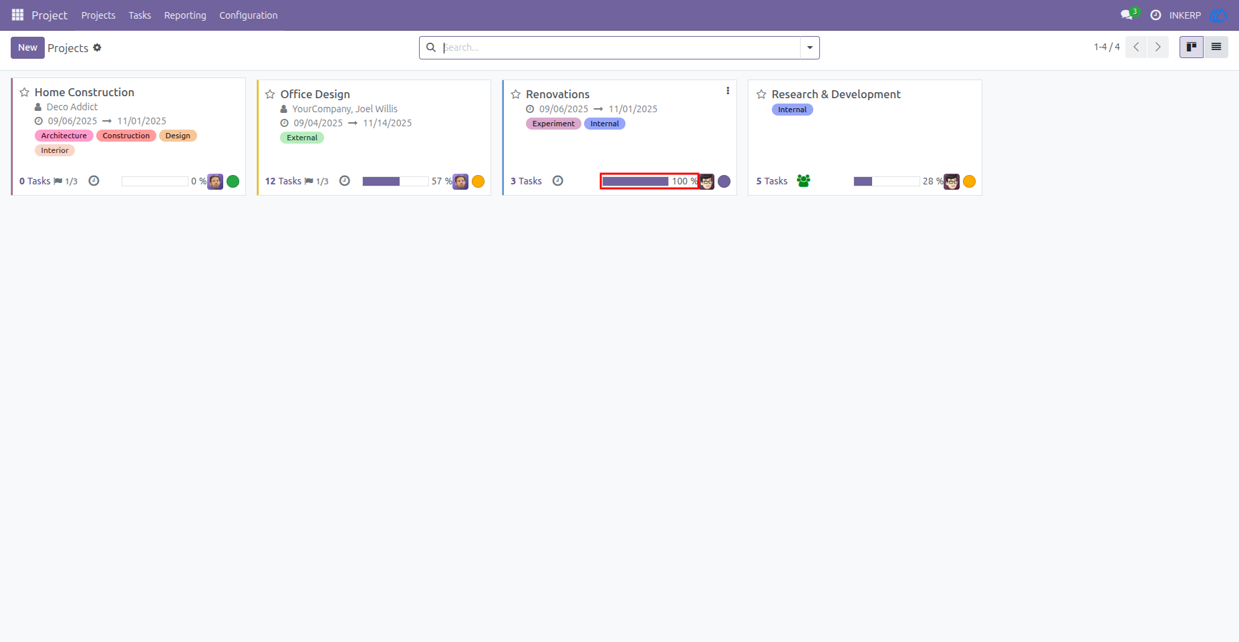Click the Experiment tag
The width and height of the screenshot is (1239, 642).
coord(553,124)
